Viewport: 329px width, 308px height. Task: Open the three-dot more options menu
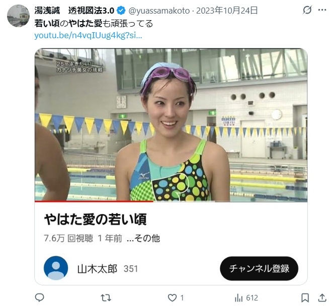pos(322,10)
